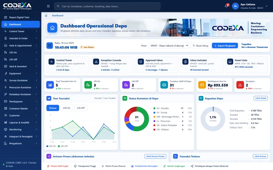Click the hamburger menu icon

pyautogui.click(x=48, y=6)
